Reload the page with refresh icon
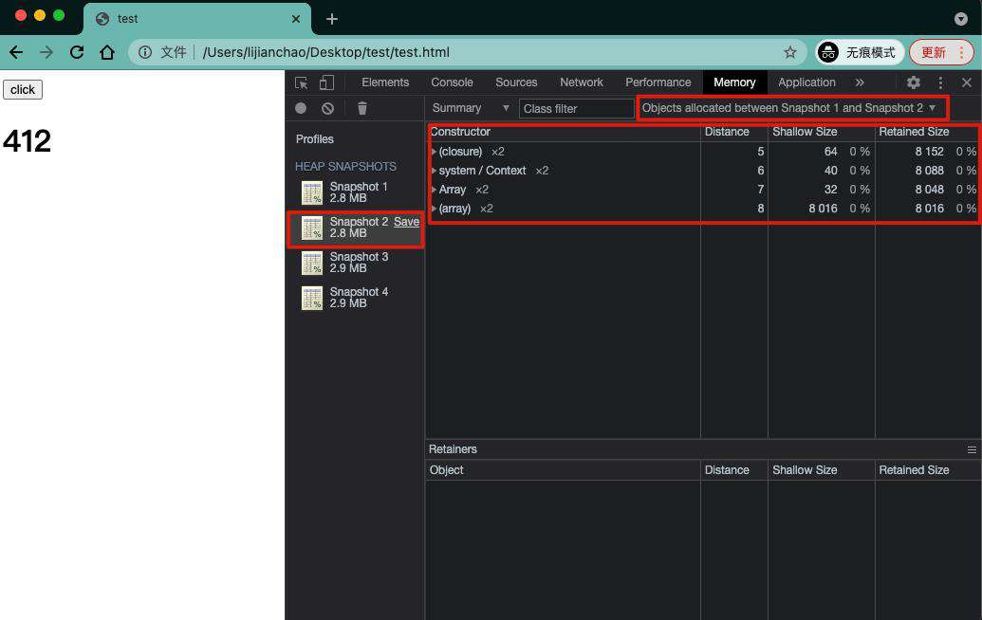Screen dimensions: 982x620 77,52
